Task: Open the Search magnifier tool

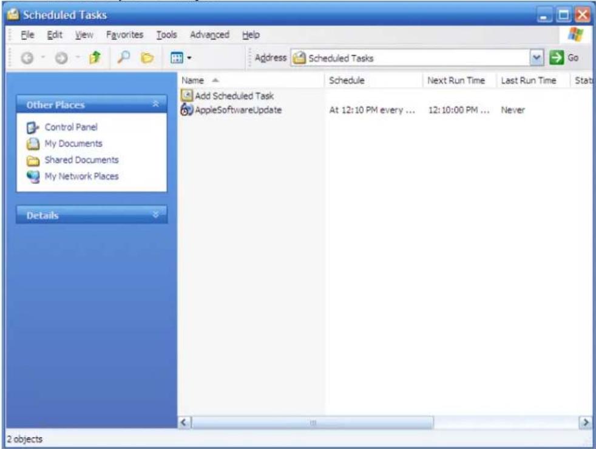Action: 124,58
